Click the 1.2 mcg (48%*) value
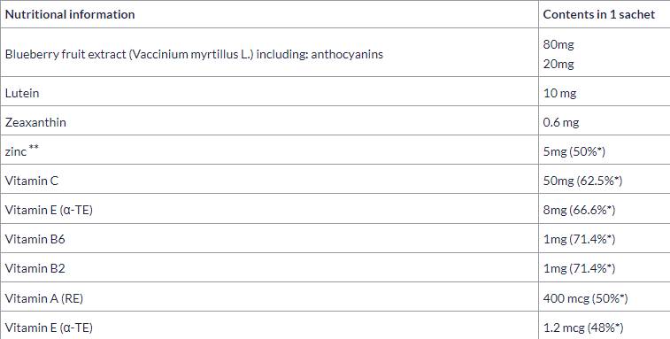This screenshot has height=339, width=670. click(x=583, y=327)
